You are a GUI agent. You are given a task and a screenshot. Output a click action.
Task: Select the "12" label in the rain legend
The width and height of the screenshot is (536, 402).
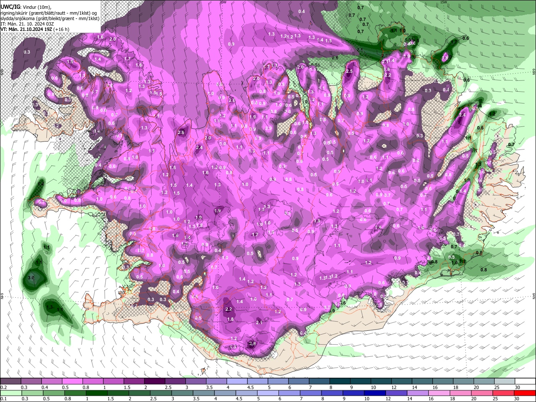tap(387, 398)
